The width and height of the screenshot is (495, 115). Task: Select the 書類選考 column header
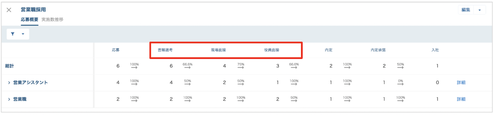(165, 50)
